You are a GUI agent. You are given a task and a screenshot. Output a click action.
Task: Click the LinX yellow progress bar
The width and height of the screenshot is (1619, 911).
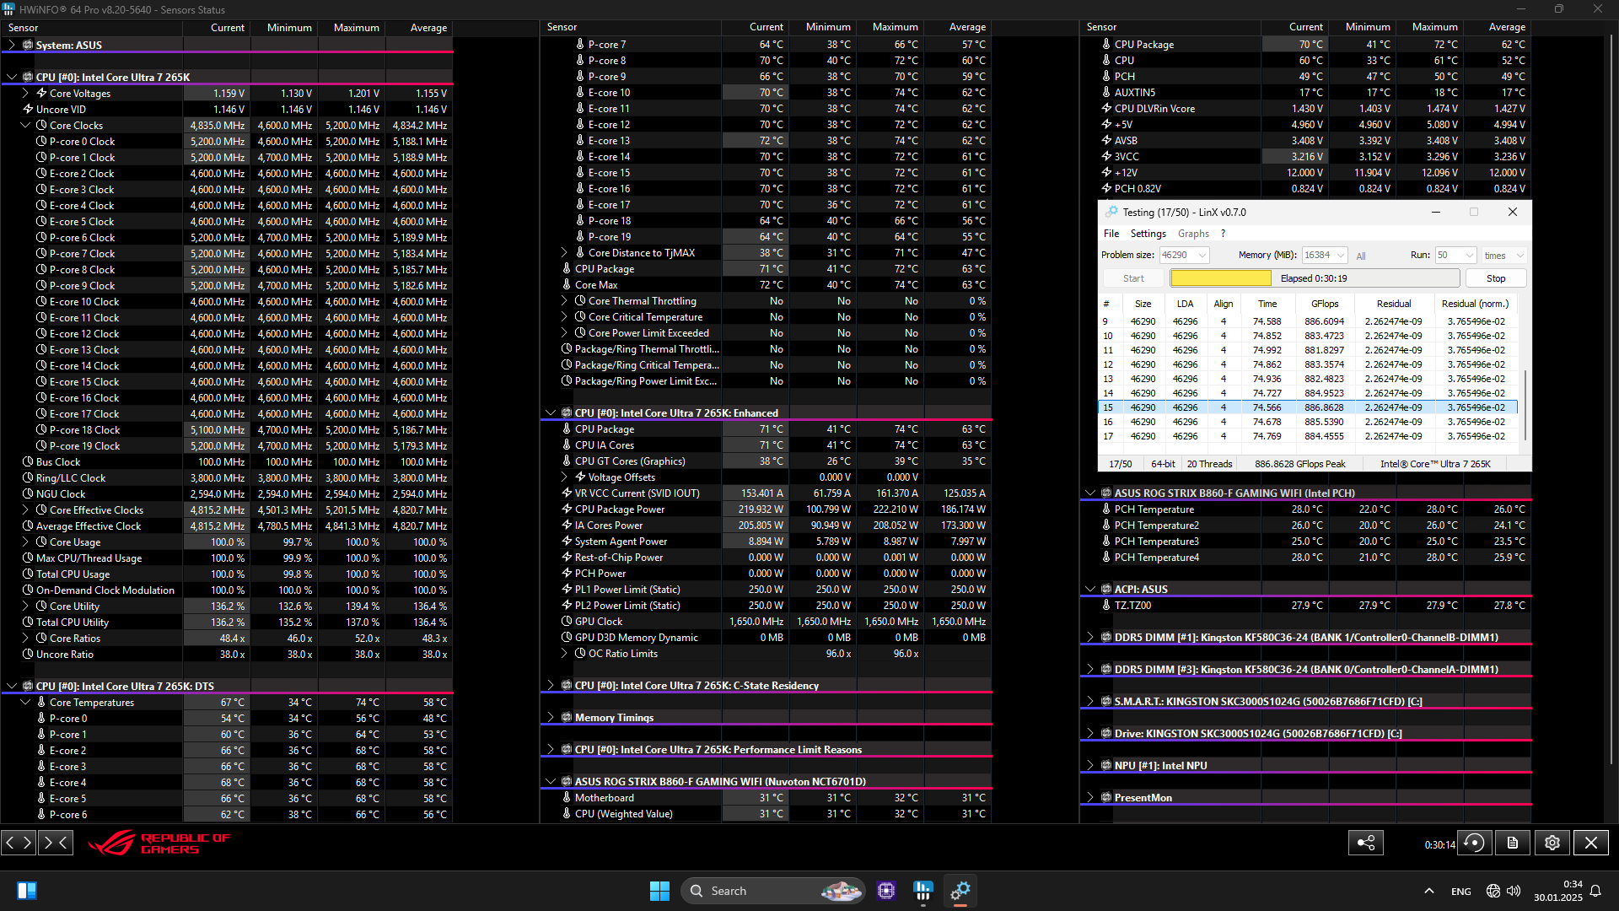[1220, 278]
